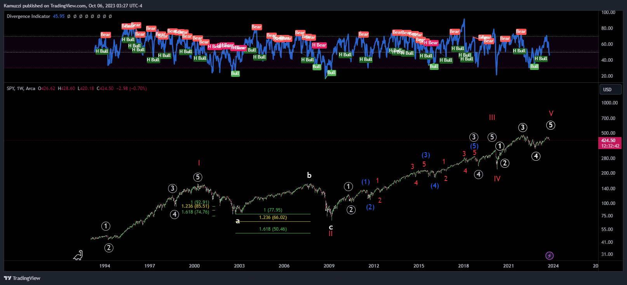This screenshot has height=285, width=627.
Task: Click the change value −2.98 (−0.70%)
Action: [x=132, y=89]
